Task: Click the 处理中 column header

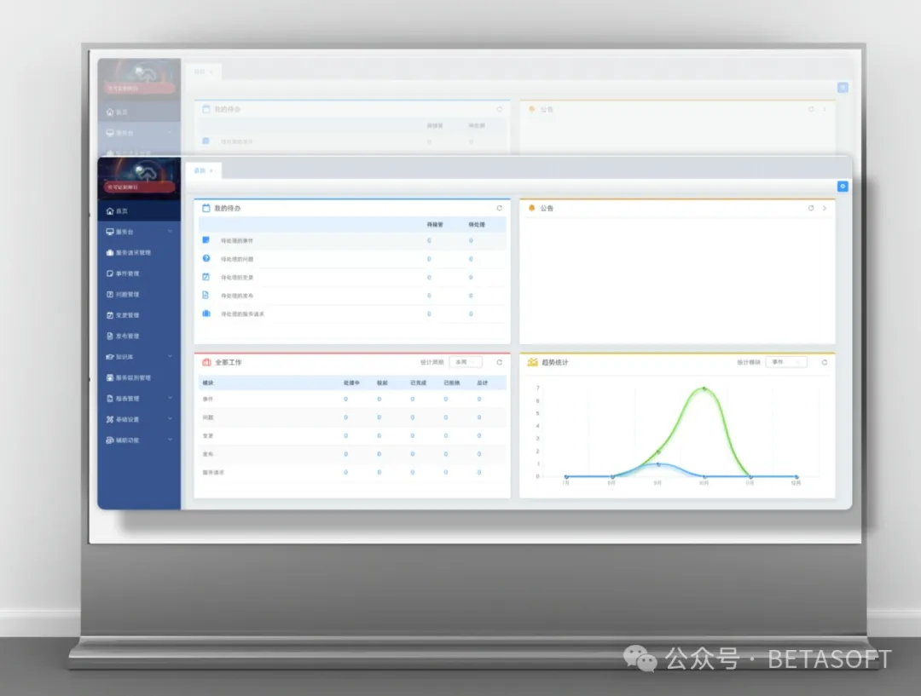Action: pyautogui.click(x=351, y=383)
